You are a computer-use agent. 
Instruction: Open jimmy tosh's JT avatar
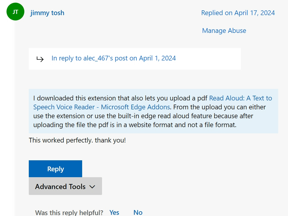tap(15, 12)
